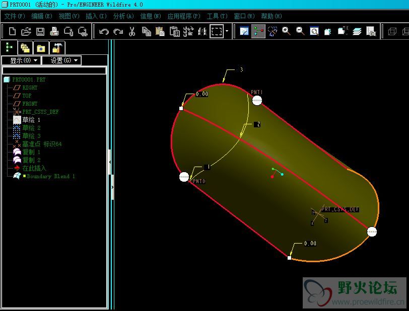This screenshot has height=311, width=409.
Task: Click the PNT0 constraint handle circle
Action: [x=184, y=177]
